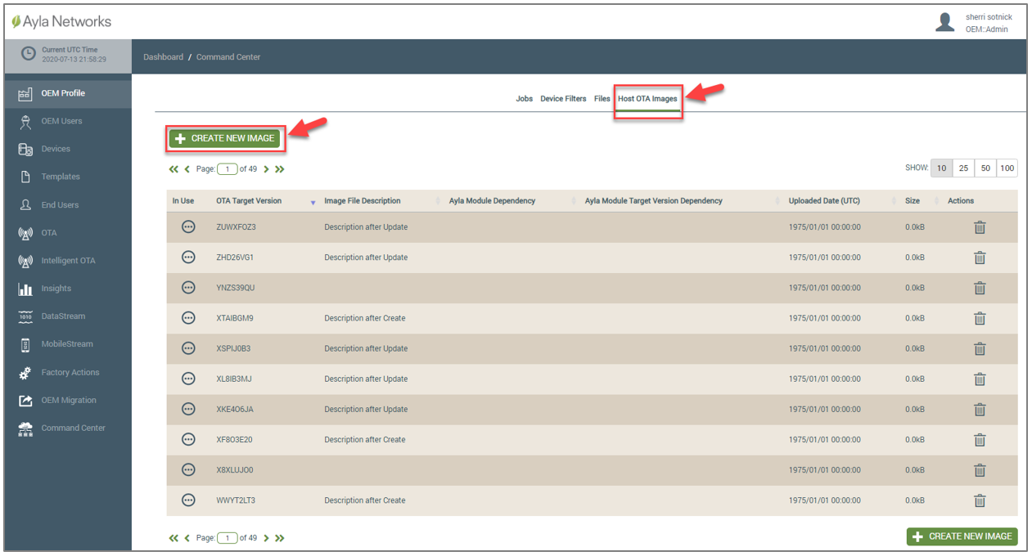Delete image ZUWXFOZ3 with trash icon
This screenshot has height=556, width=1032.
[x=980, y=227]
